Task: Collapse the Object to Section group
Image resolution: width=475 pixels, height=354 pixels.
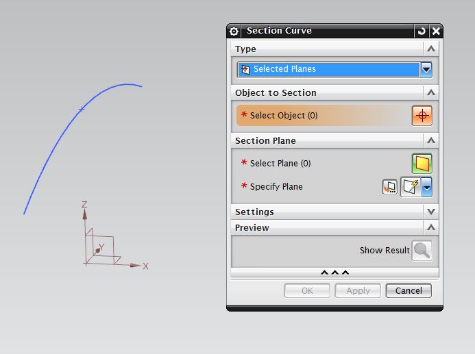Action: (430, 92)
